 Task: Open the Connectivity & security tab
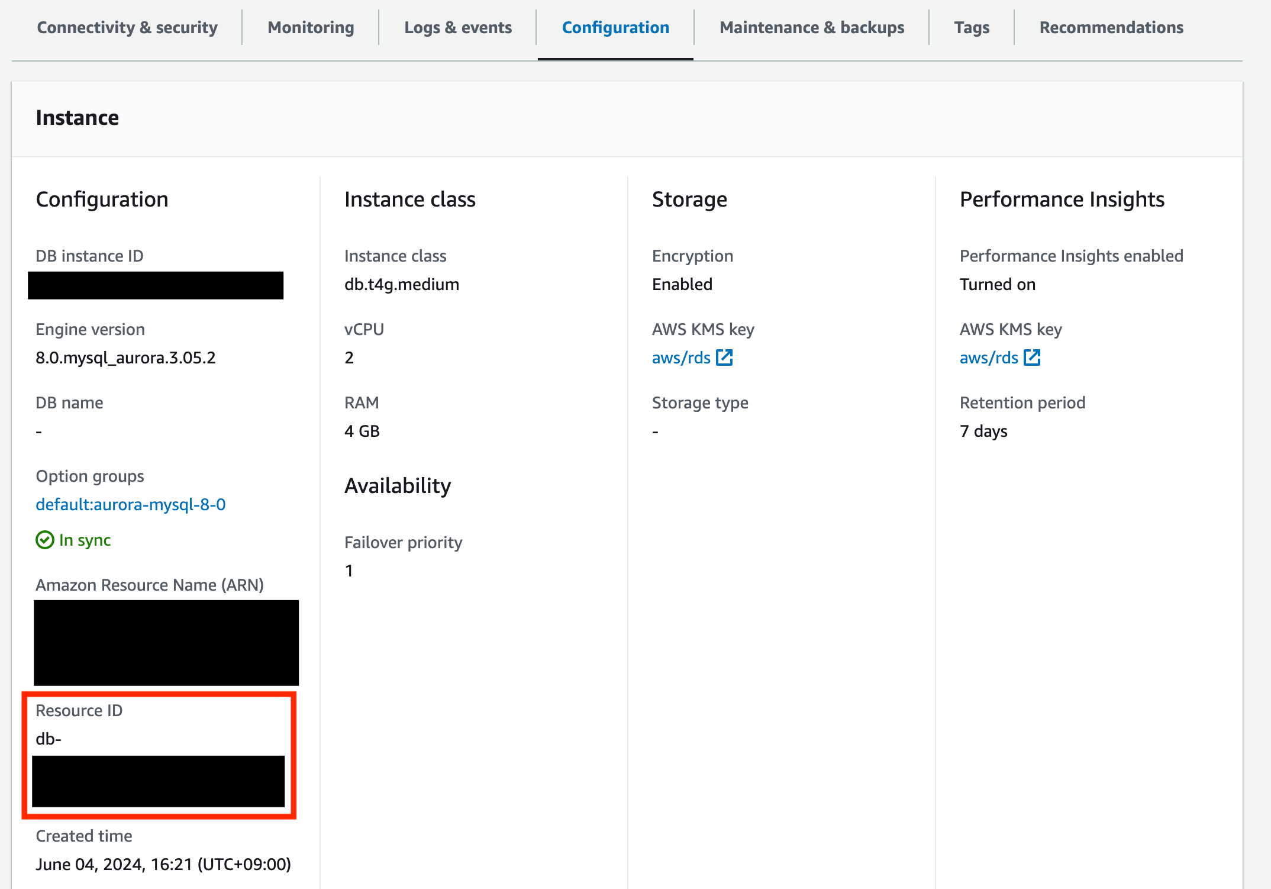point(127,28)
